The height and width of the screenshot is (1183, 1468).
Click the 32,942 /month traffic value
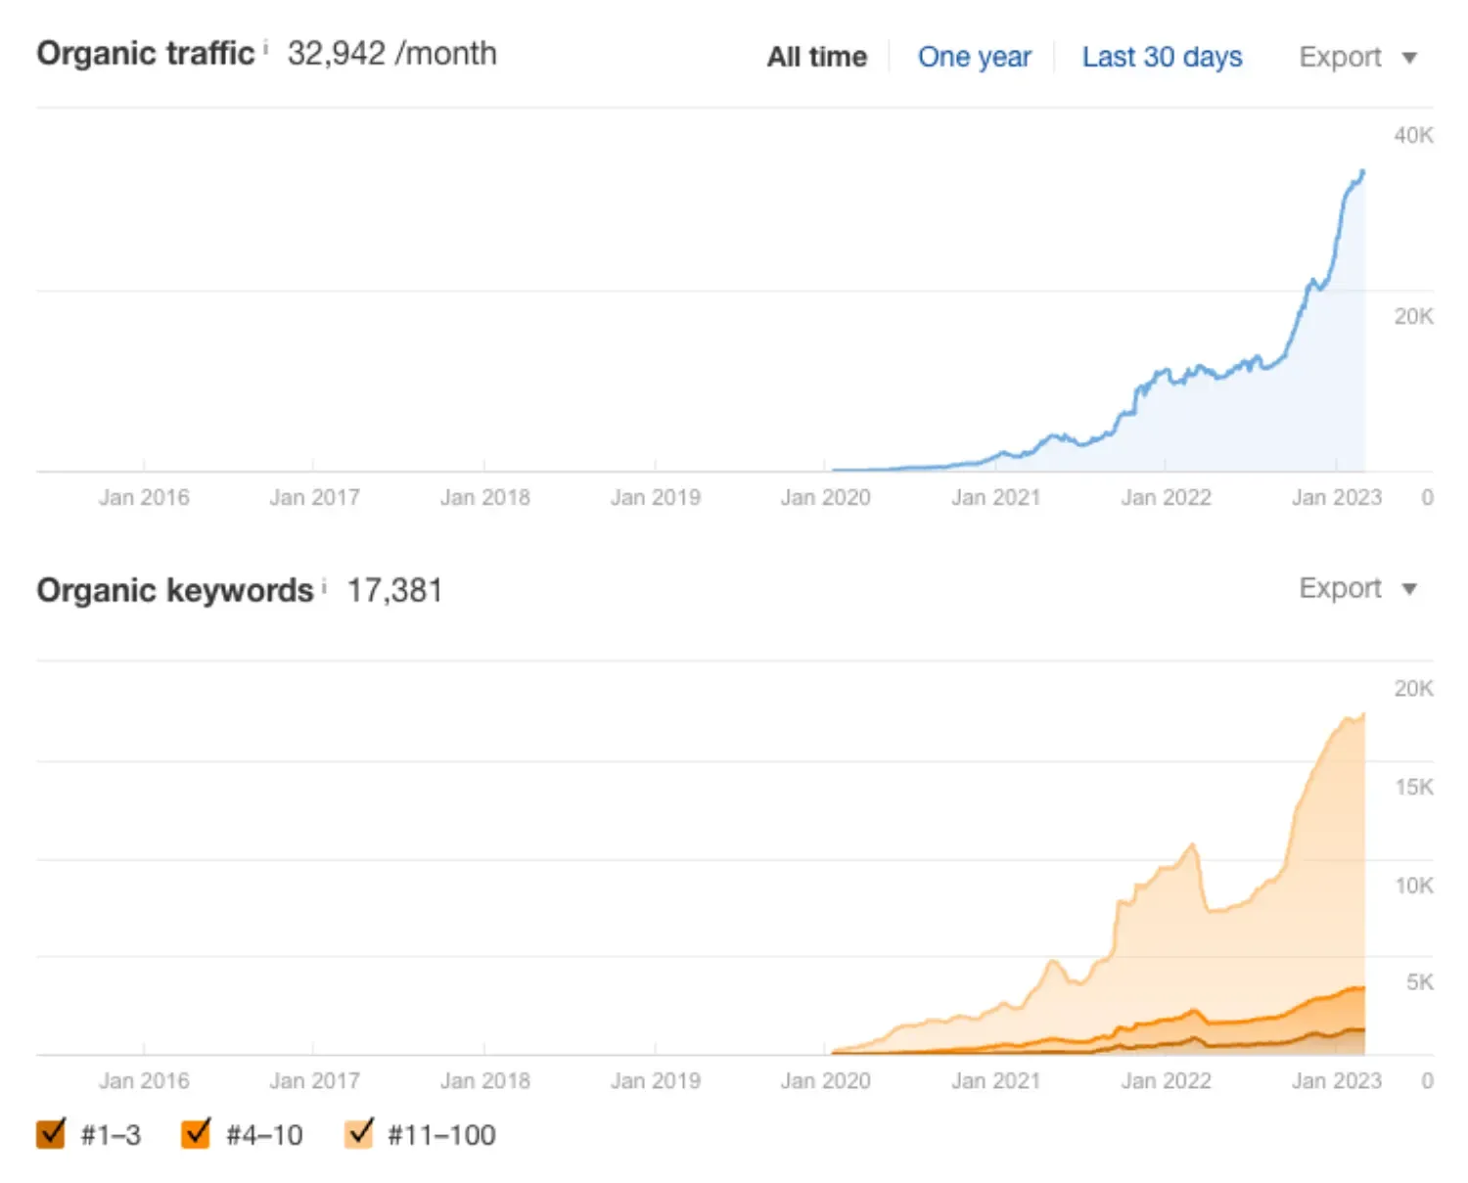coord(390,54)
